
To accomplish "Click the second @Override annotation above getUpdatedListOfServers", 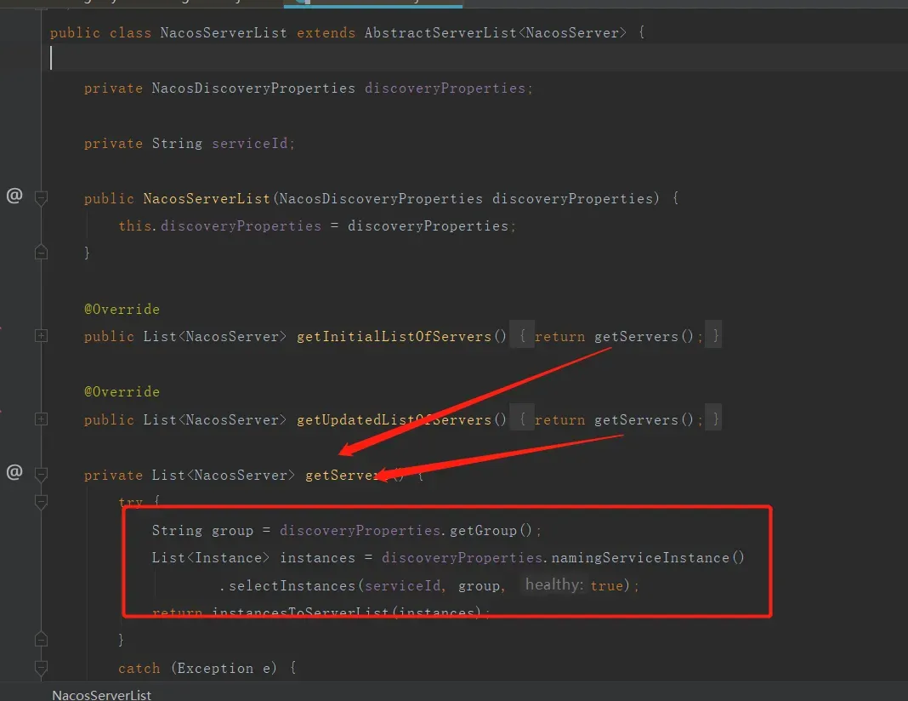I will point(122,391).
